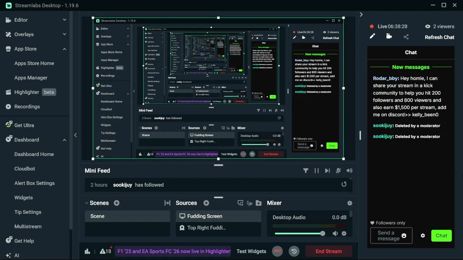Edit stream info with the pencil icon
This screenshot has width=463, height=260.
[372, 36]
